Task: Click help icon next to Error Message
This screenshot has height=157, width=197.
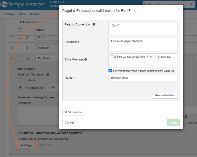Action: point(86,59)
